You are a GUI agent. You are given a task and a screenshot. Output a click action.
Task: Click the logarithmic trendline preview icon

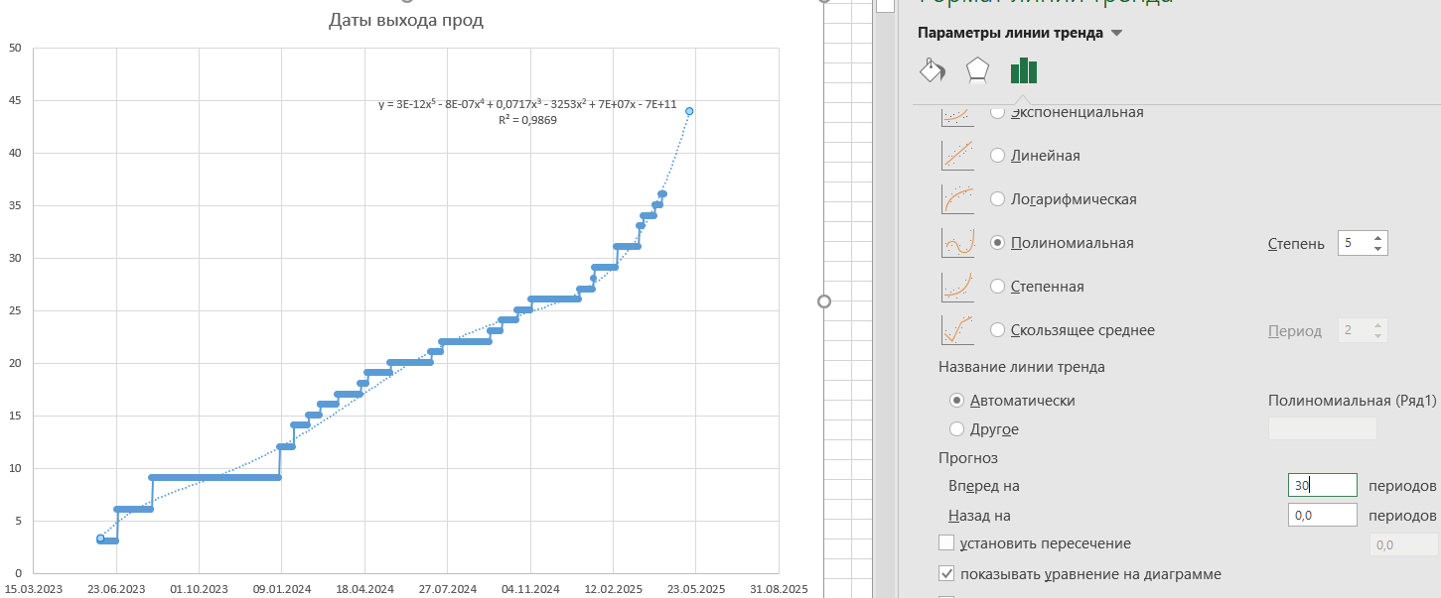coord(956,199)
